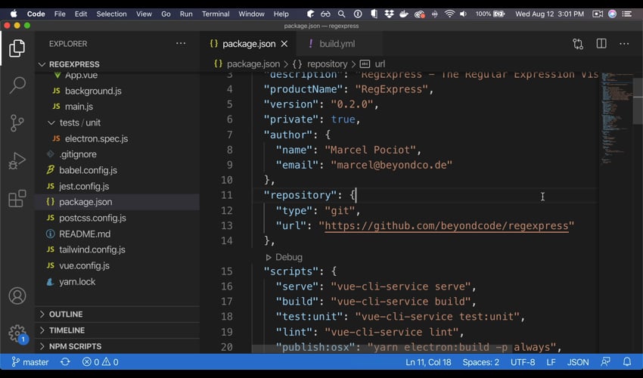This screenshot has width=643, height=378.
Task: Open the Manage gear icon
Action: [17, 333]
